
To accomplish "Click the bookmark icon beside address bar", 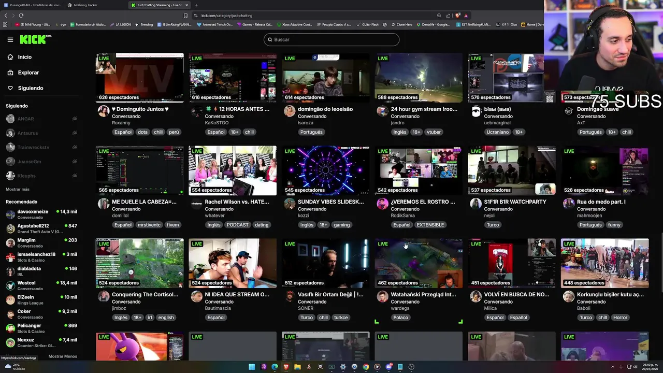I will point(185,16).
